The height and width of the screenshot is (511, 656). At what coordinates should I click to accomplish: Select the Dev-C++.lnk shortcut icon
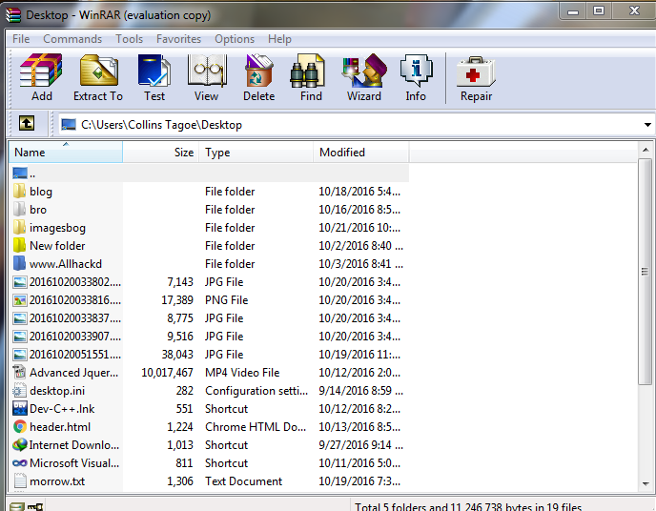20,409
